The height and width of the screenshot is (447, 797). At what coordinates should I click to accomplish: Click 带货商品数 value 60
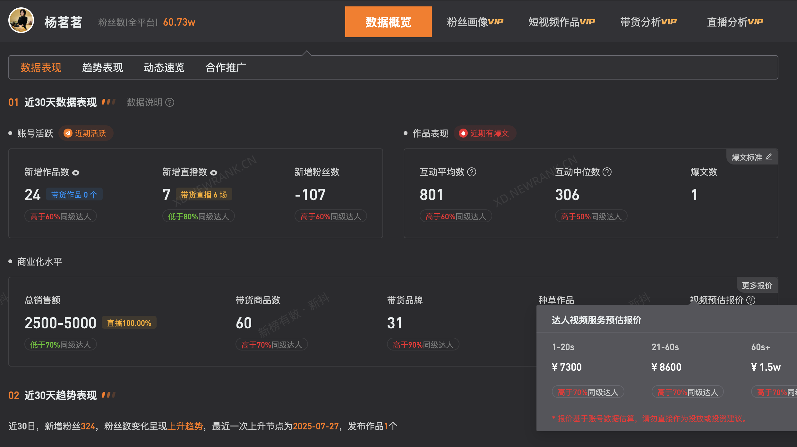(x=244, y=323)
